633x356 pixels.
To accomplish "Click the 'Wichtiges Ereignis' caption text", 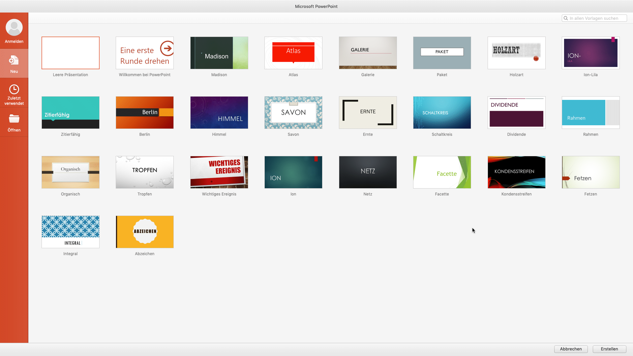I will point(219,194).
